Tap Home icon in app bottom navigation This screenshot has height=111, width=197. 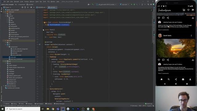pos(162,79)
